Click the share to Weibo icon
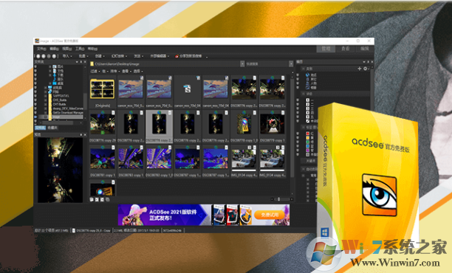452x273 pixels. [x=177, y=56]
